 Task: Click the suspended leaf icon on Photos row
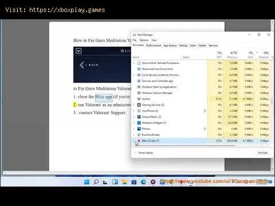205,129
